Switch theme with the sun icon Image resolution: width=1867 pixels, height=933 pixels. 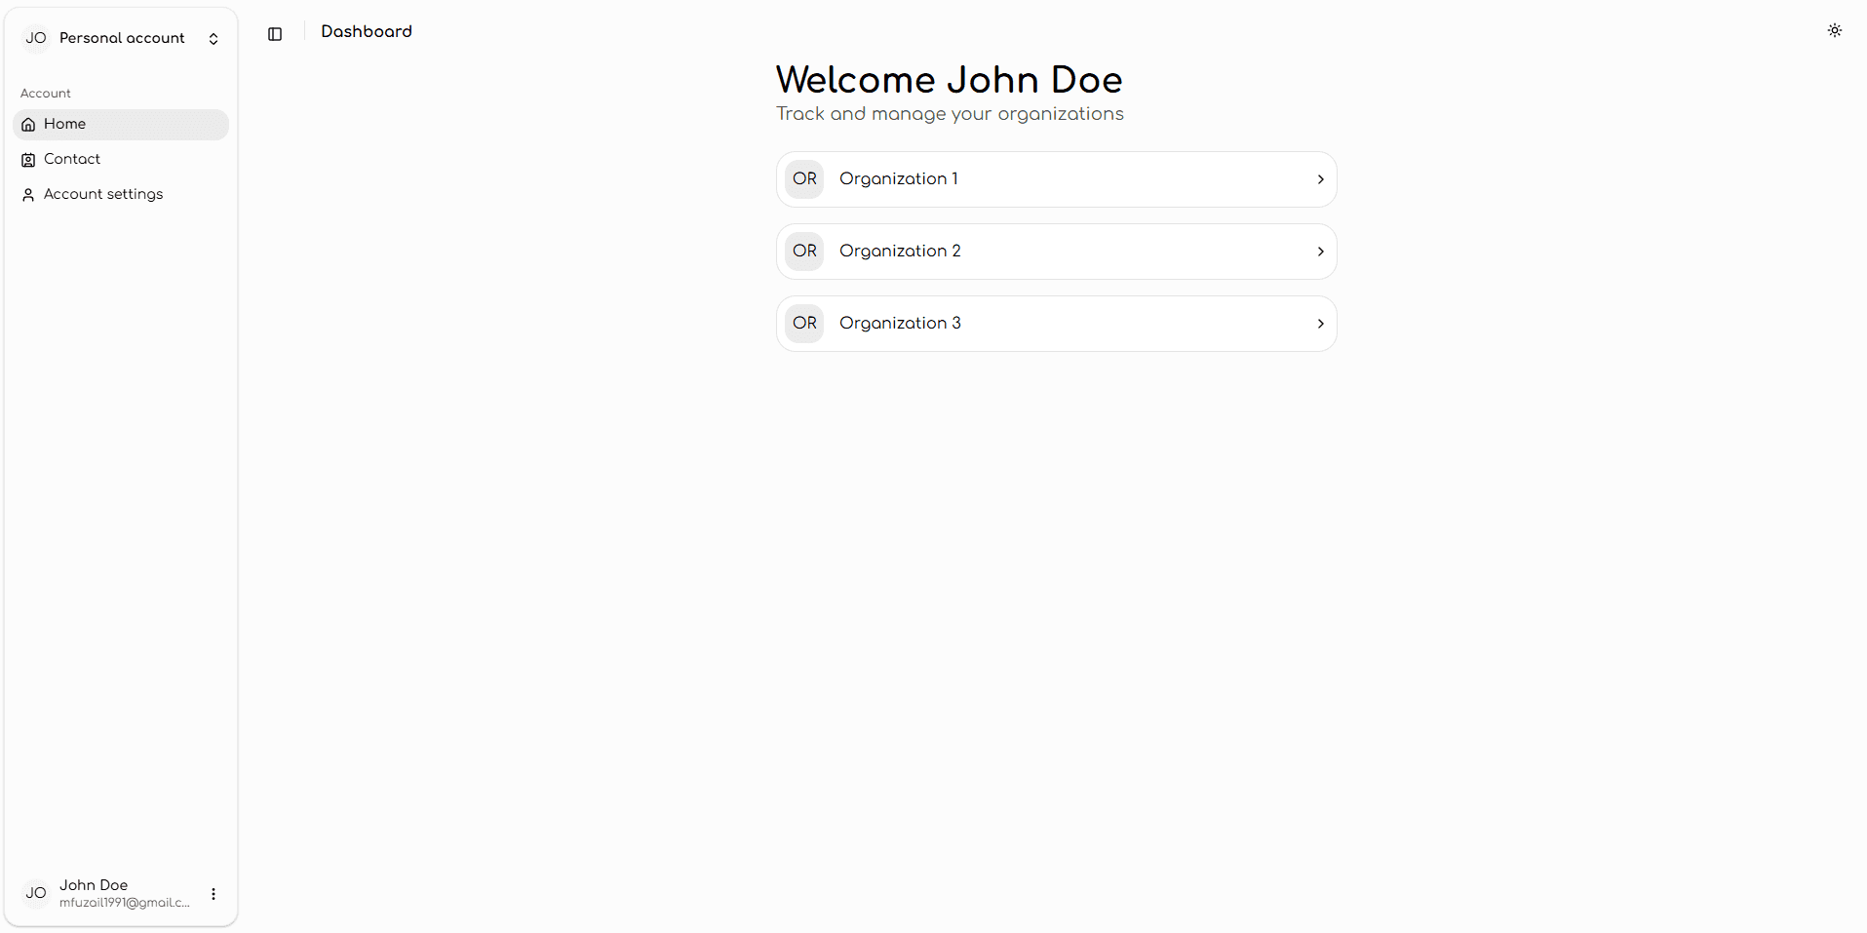click(1834, 31)
